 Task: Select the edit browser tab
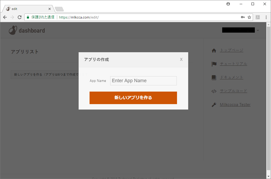28,9
